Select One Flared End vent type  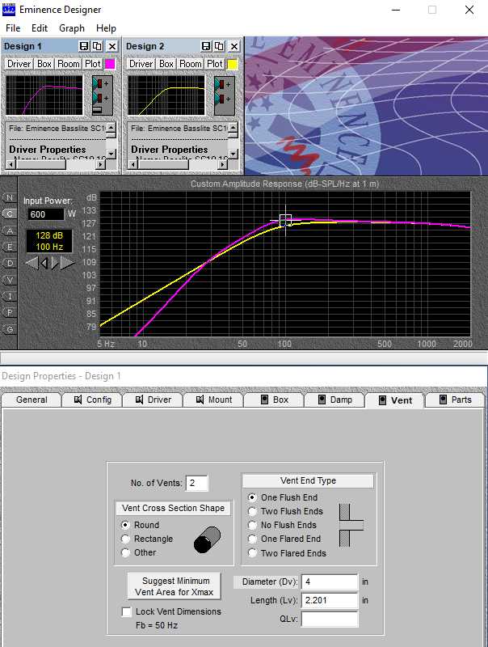coord(284,539)
